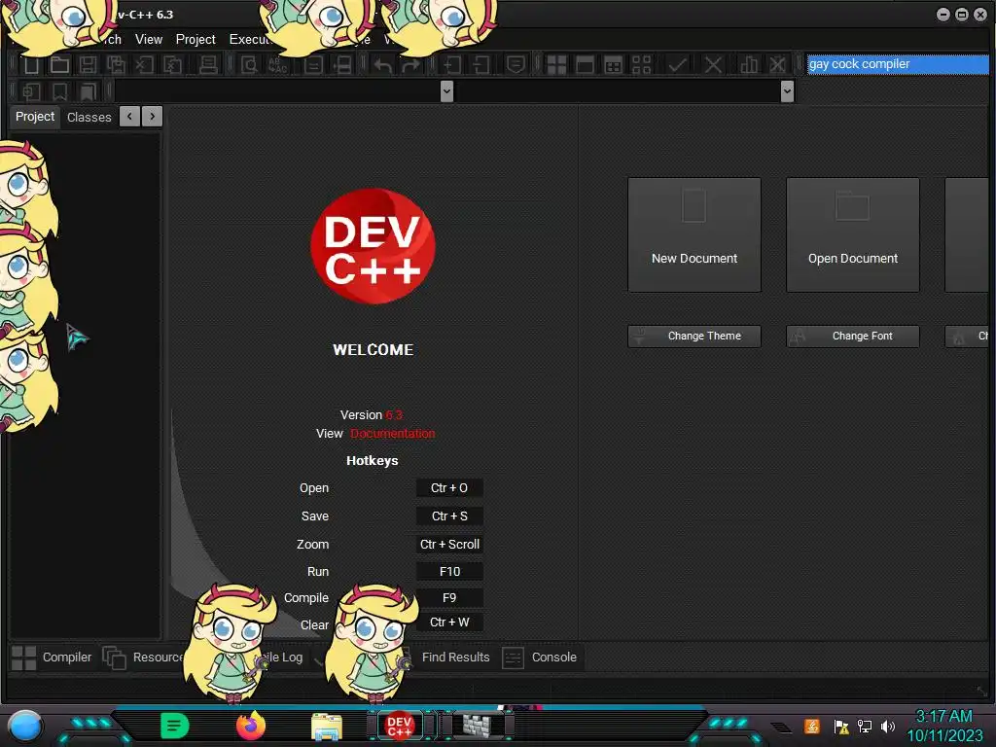The width and height of the screenshot is (996, 747).
Task: Click the Save All toolbar icon
Action: pyautogui.click(x=117, y=65)
